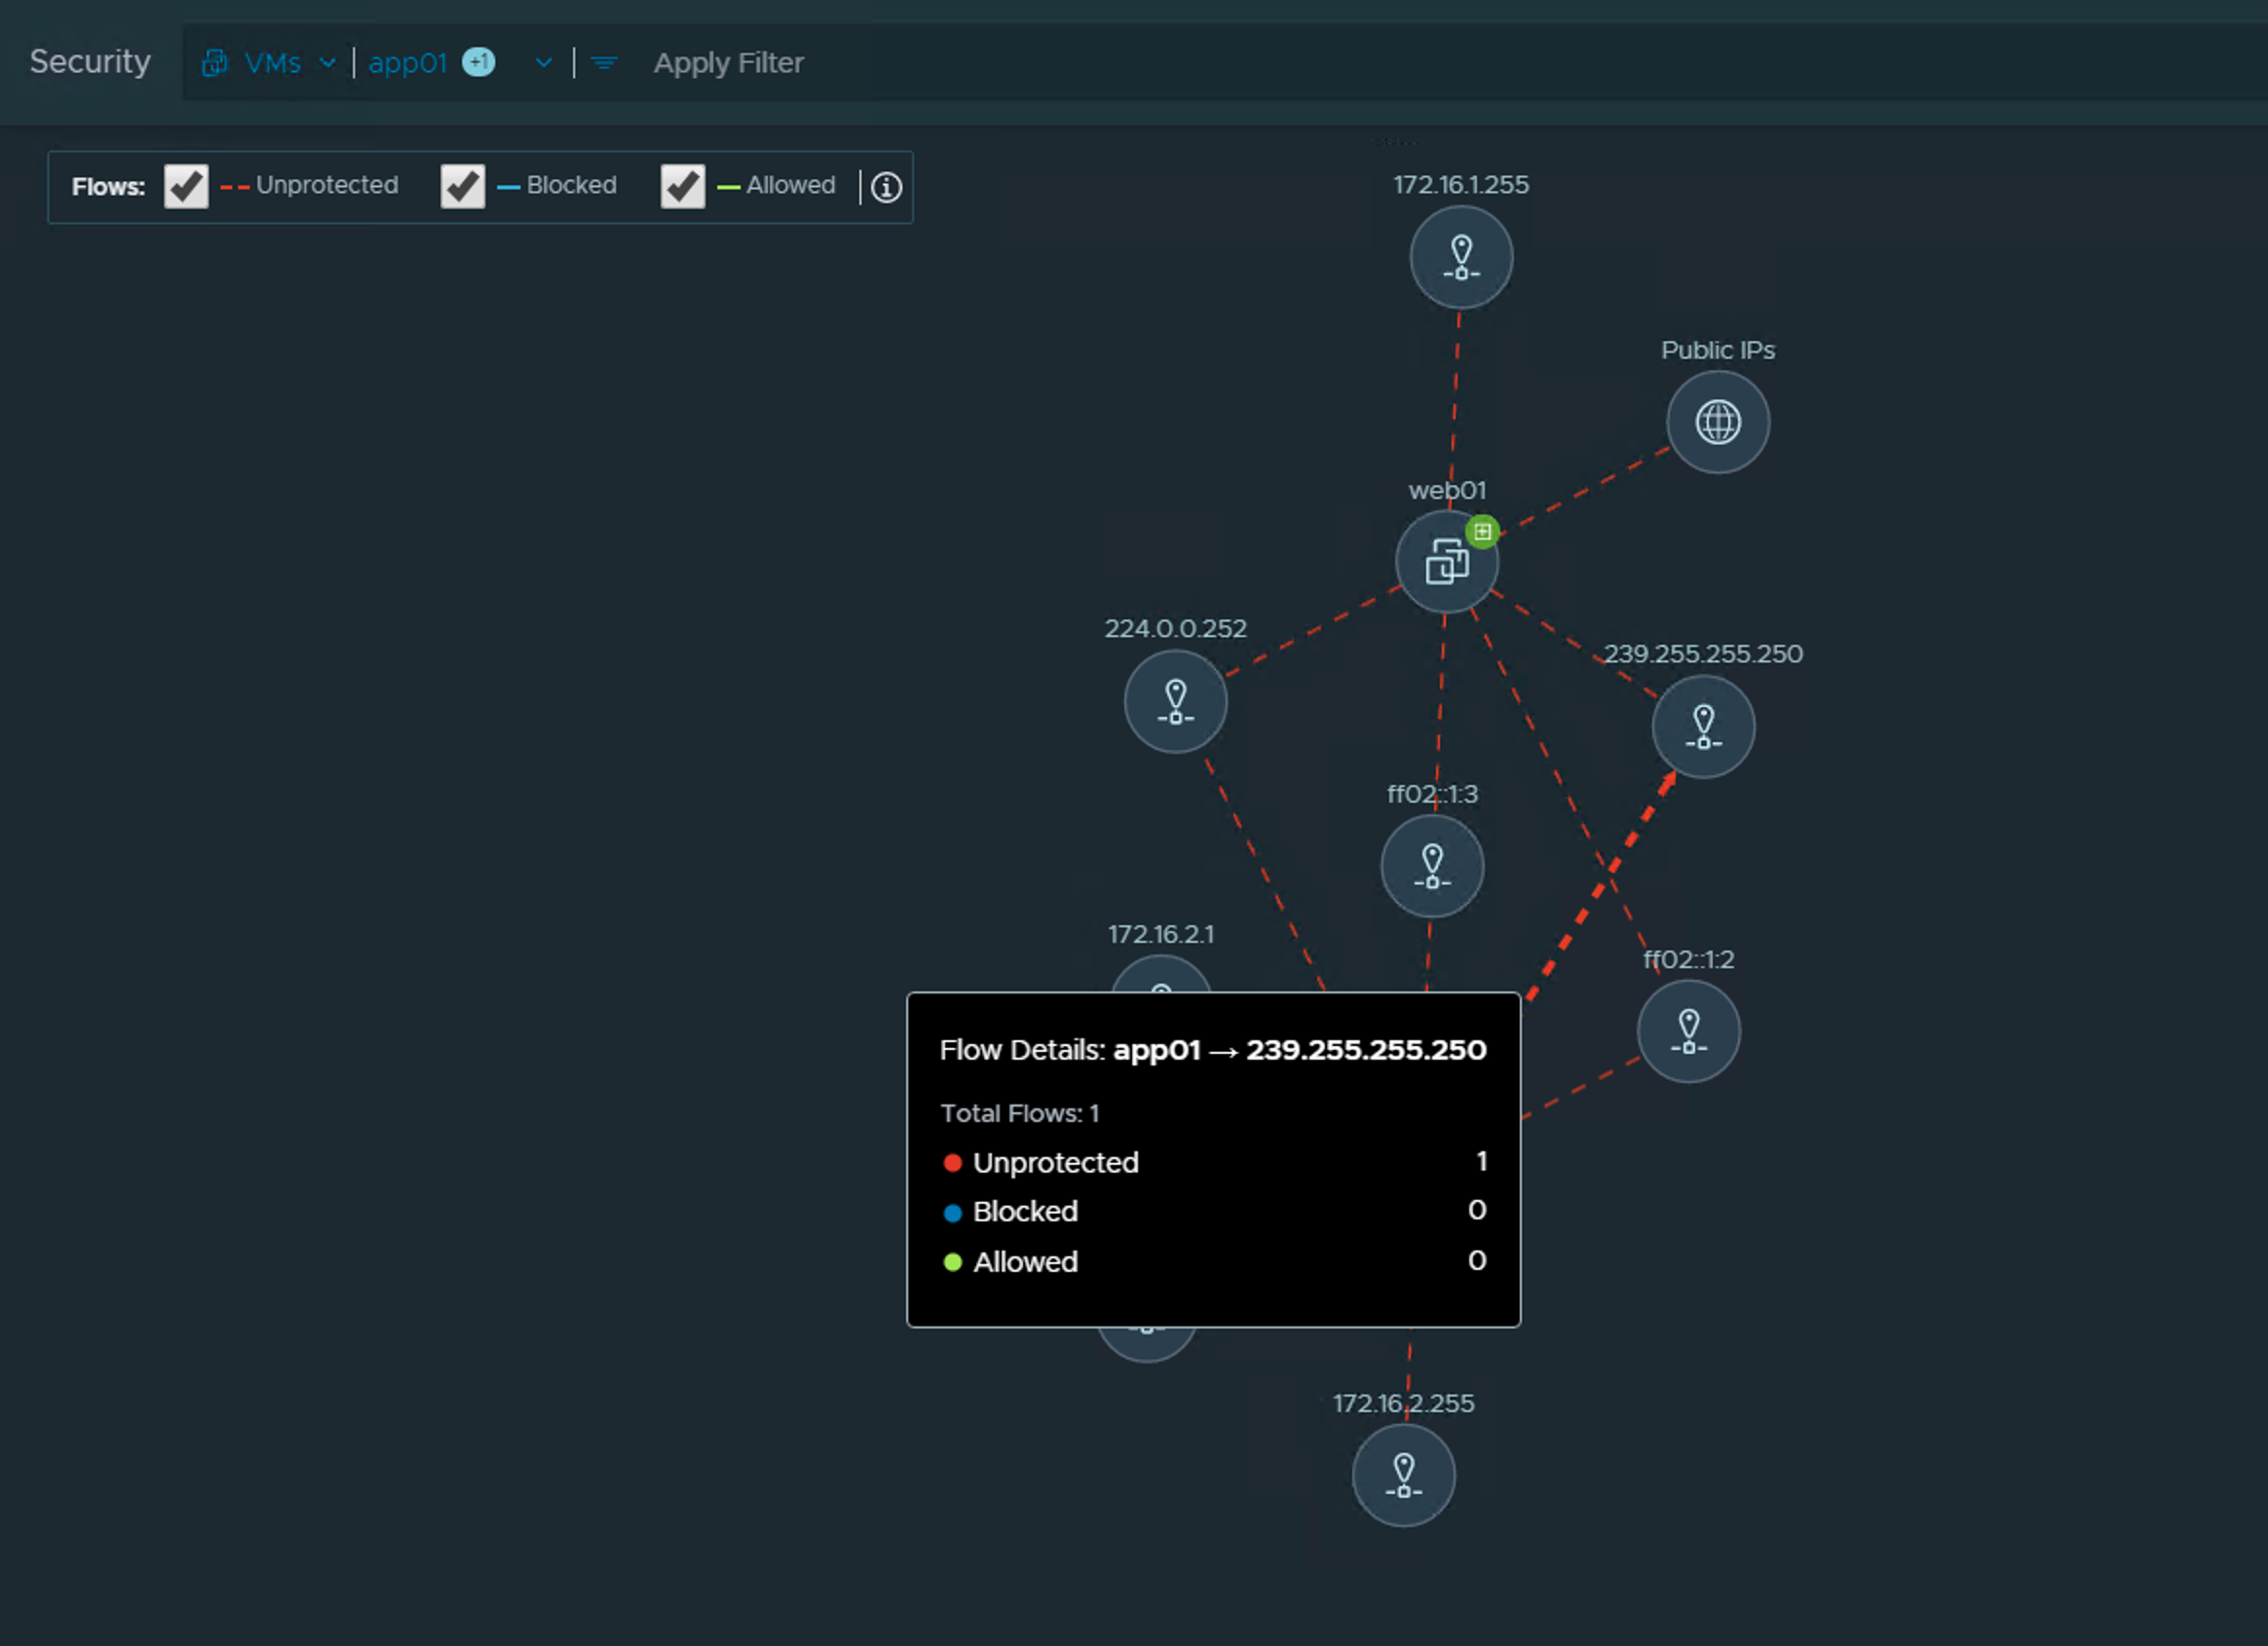
Task: Select the 172.16.2.255 IP node
Action: point(1403,1476)
